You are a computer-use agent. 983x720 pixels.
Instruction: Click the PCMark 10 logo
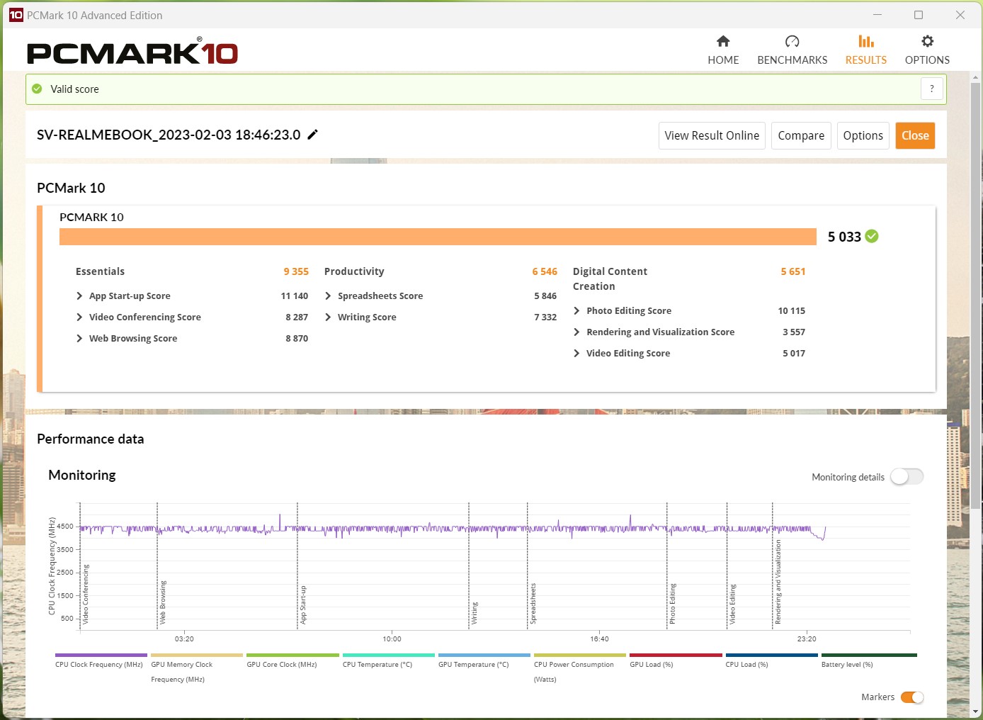point(132,52)
